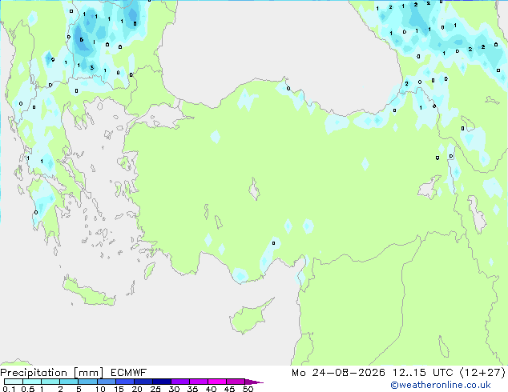Click the '40' legend scale label
508x392 pixels.
(x=211, y=389)
